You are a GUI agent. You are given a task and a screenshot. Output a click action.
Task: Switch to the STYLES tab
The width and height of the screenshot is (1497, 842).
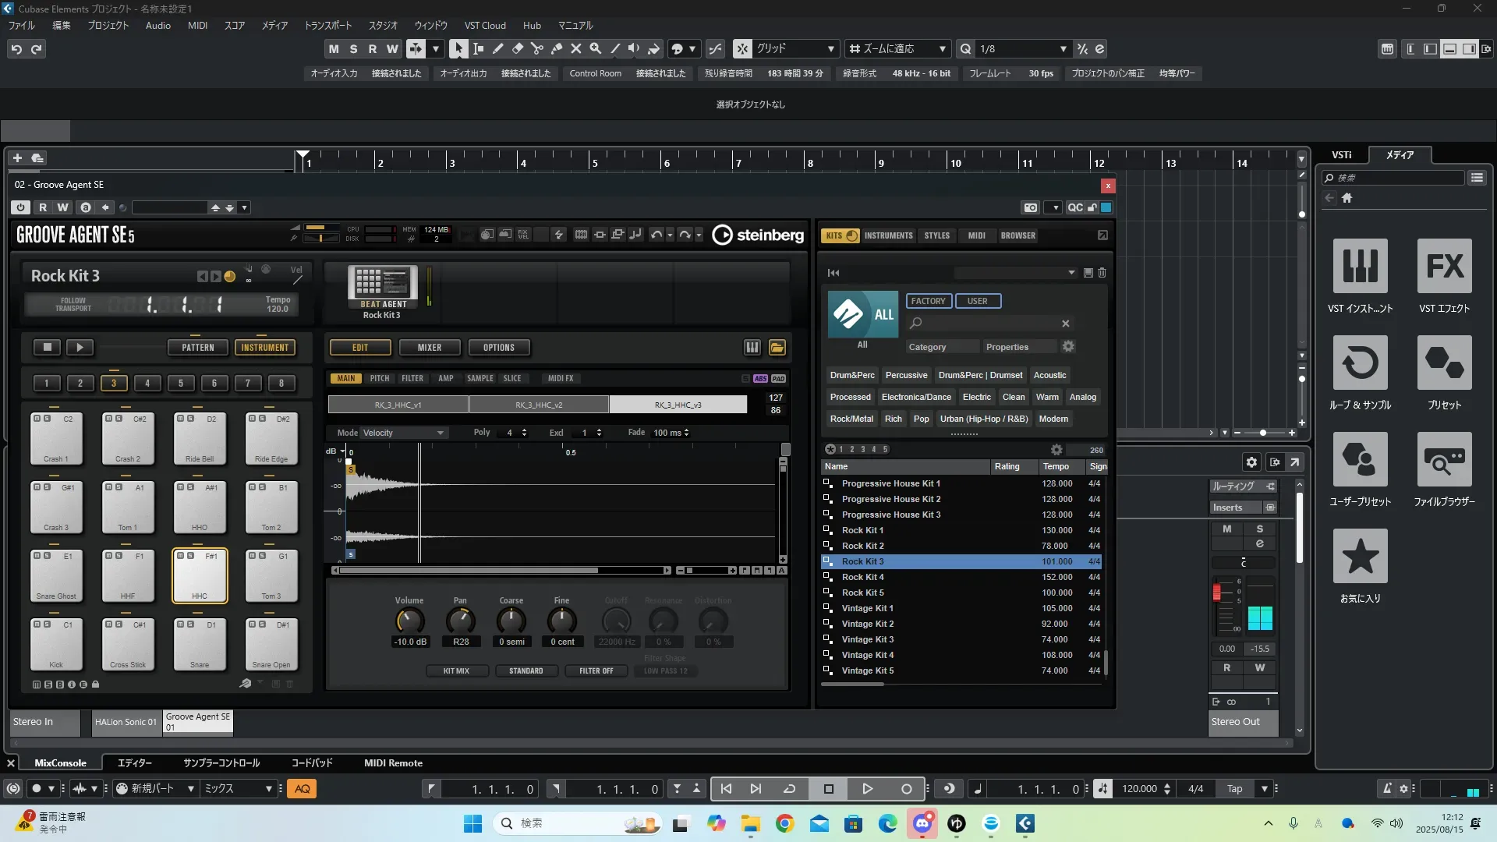936,235
